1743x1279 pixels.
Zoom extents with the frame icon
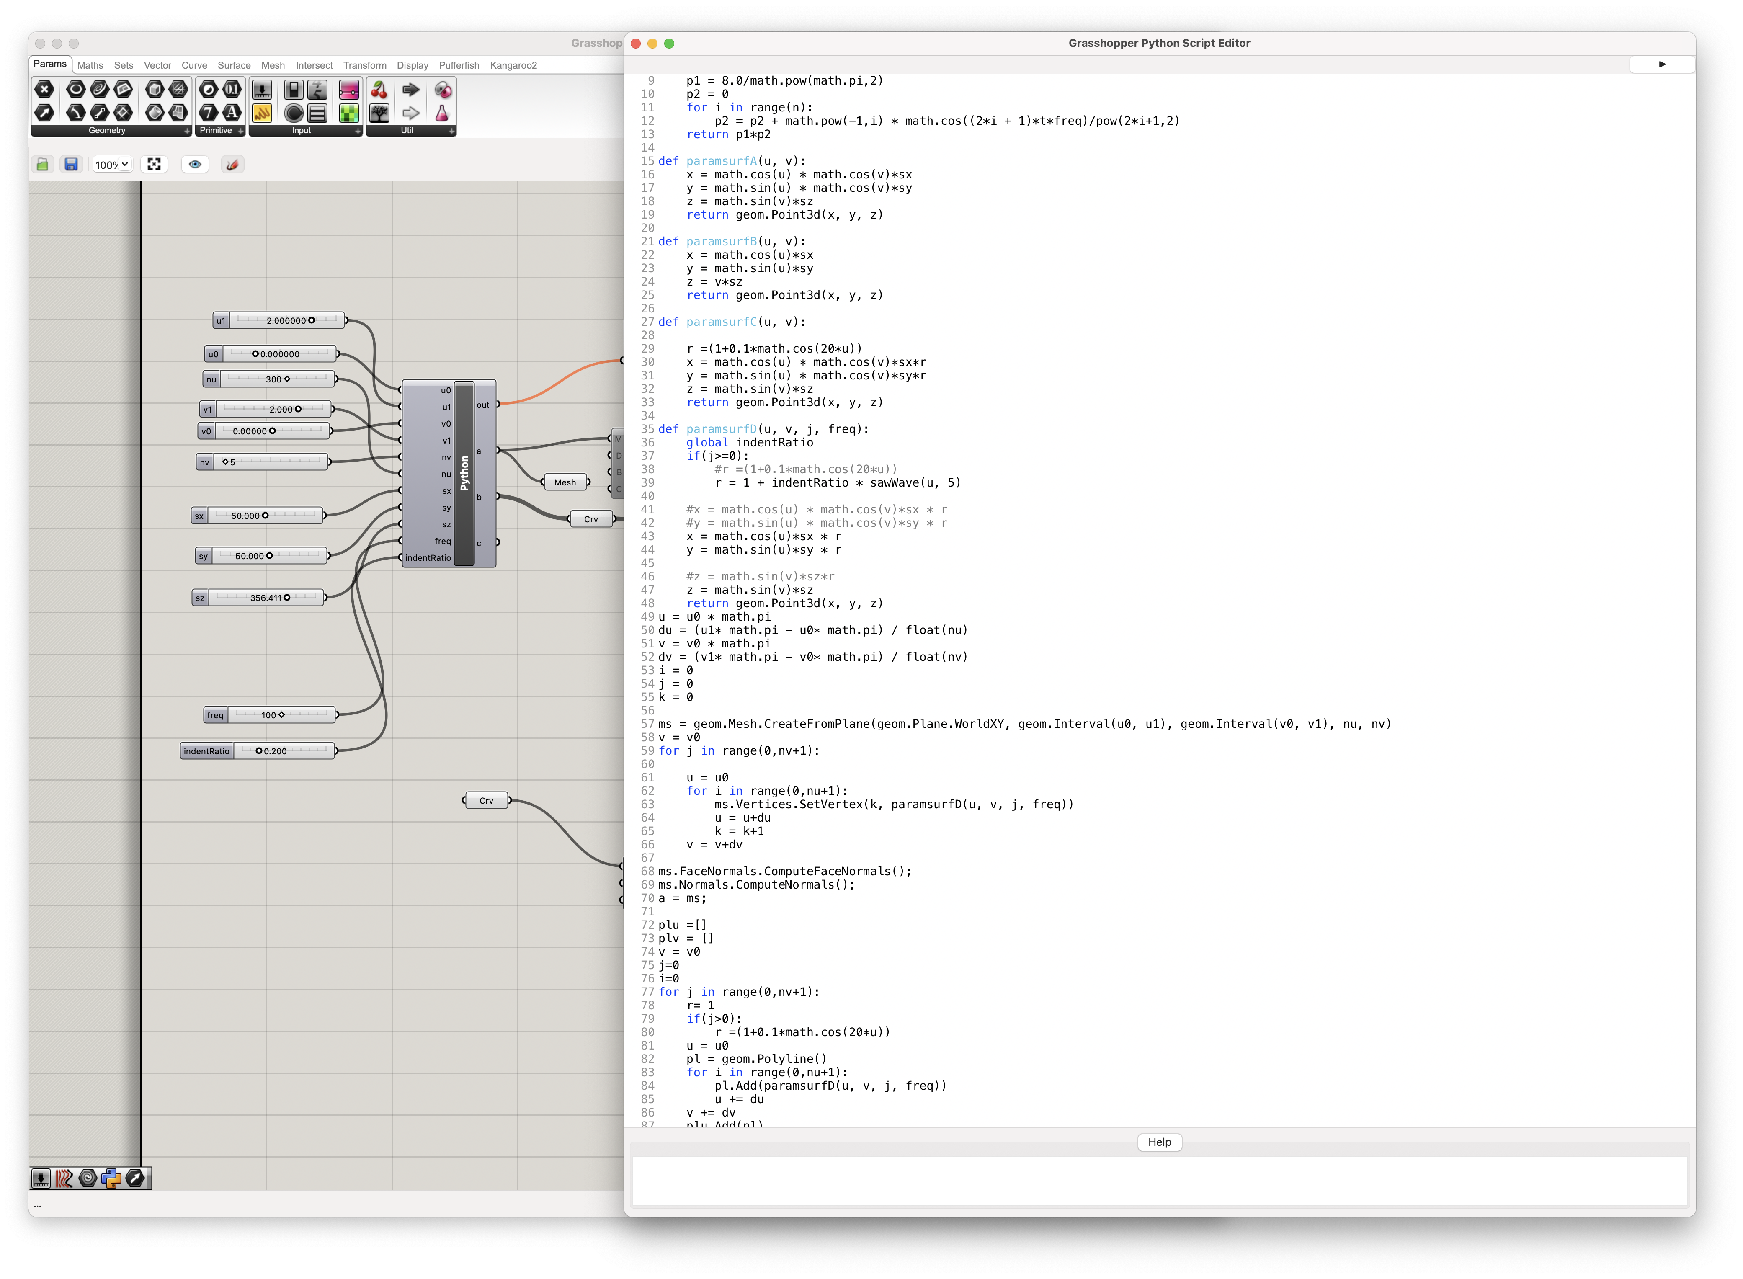(x=154, y=164)
